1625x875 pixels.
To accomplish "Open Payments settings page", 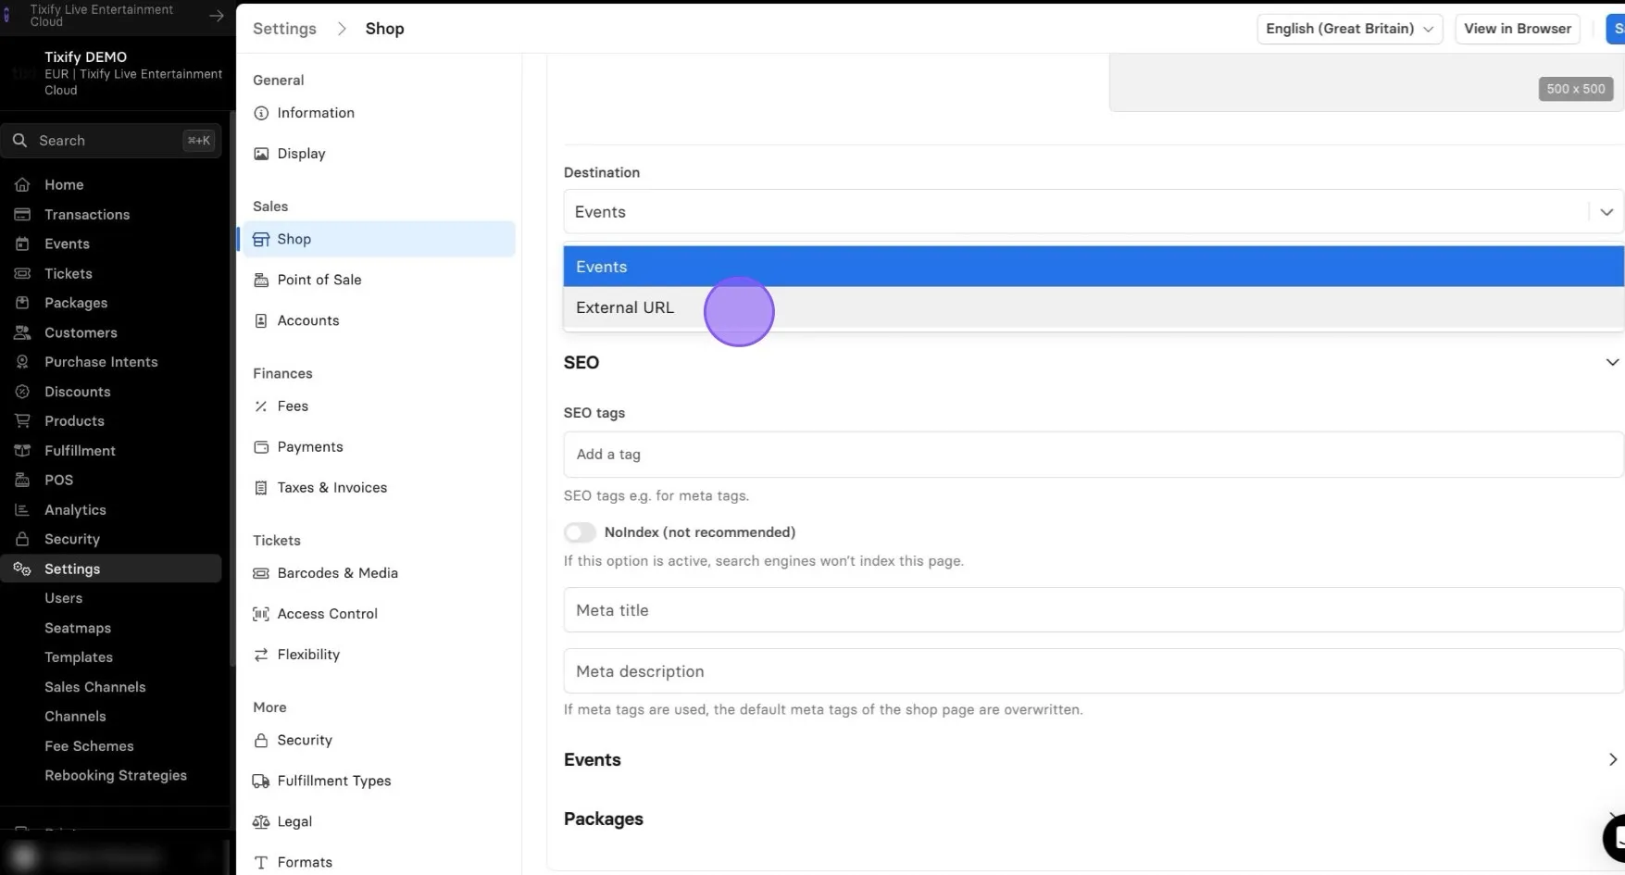I will 310,447.
